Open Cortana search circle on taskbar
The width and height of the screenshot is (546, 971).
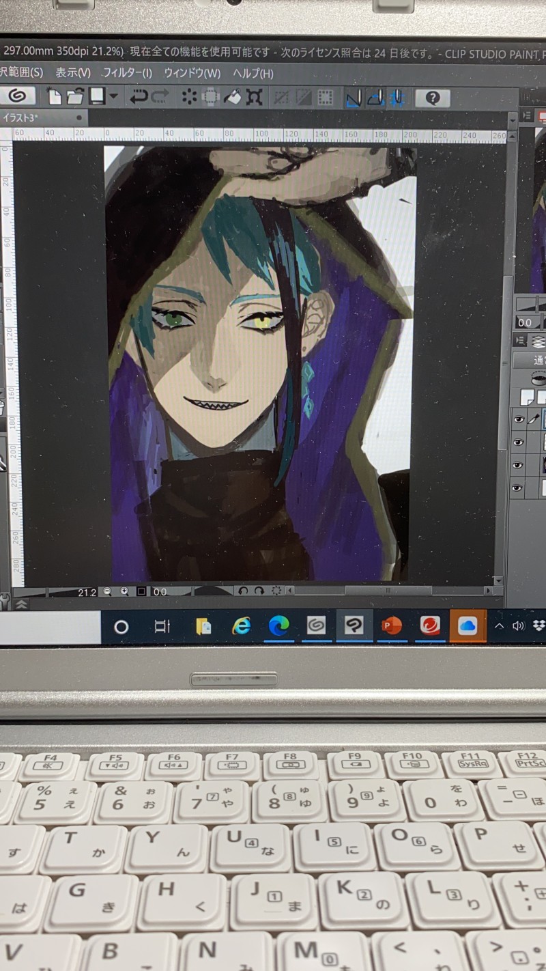(x=121, y=627)
